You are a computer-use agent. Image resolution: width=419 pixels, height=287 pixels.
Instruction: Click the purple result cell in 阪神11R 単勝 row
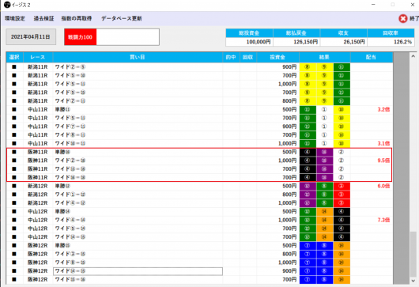point(325,152)
